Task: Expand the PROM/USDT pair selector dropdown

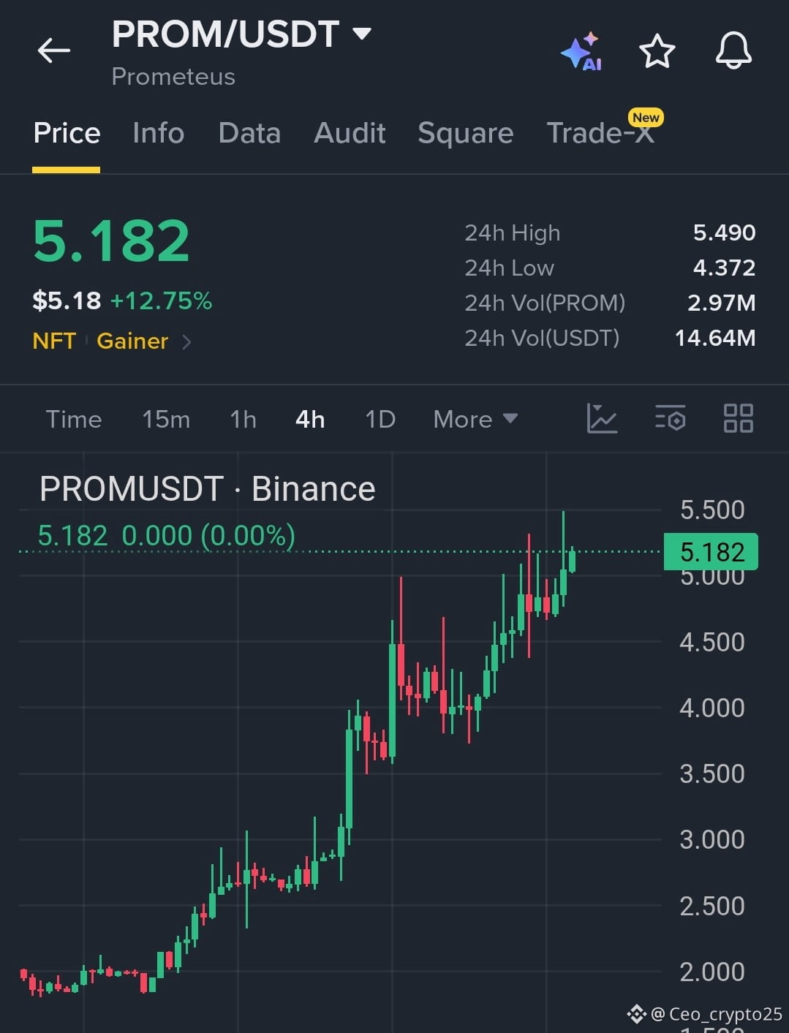Action: pyautogui.click(x=362, y=33)
